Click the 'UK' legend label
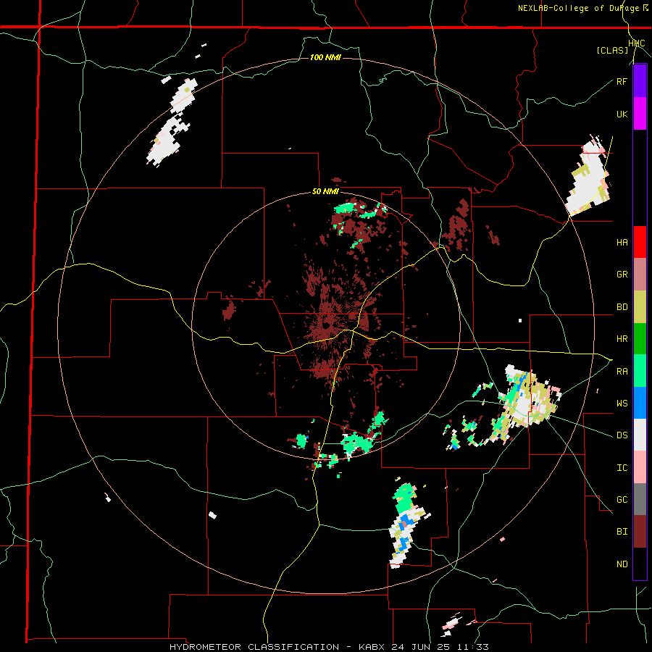 point(622,114)
